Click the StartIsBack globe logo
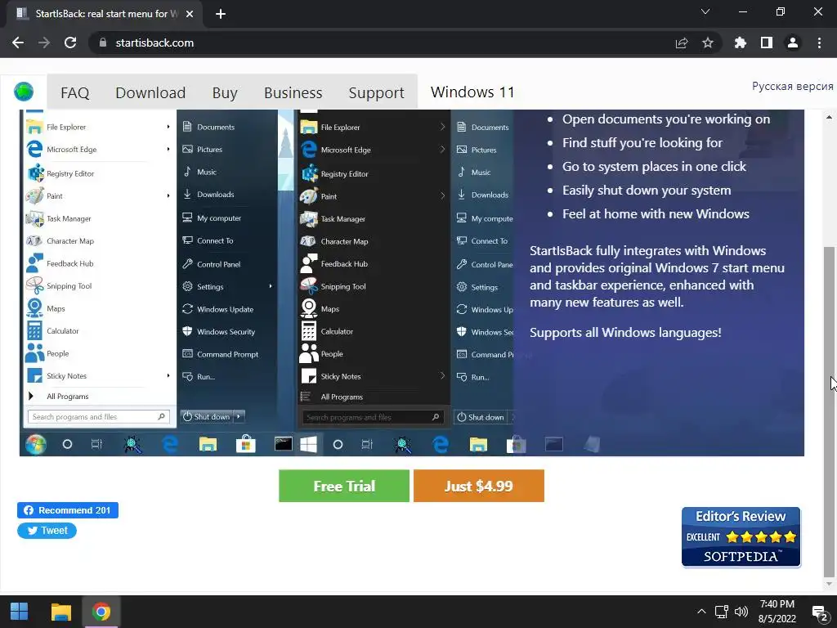The image size is (837, 628). tap(24, 92)
